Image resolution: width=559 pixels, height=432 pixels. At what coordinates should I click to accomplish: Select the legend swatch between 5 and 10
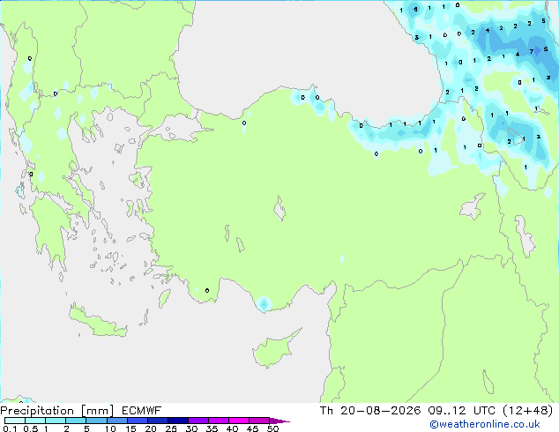97,421
